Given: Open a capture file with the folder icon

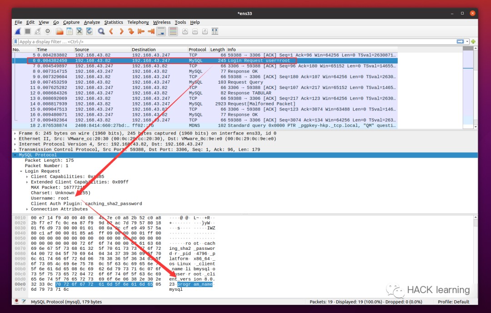Looking at the screenshot, I should tap(60, 31).
